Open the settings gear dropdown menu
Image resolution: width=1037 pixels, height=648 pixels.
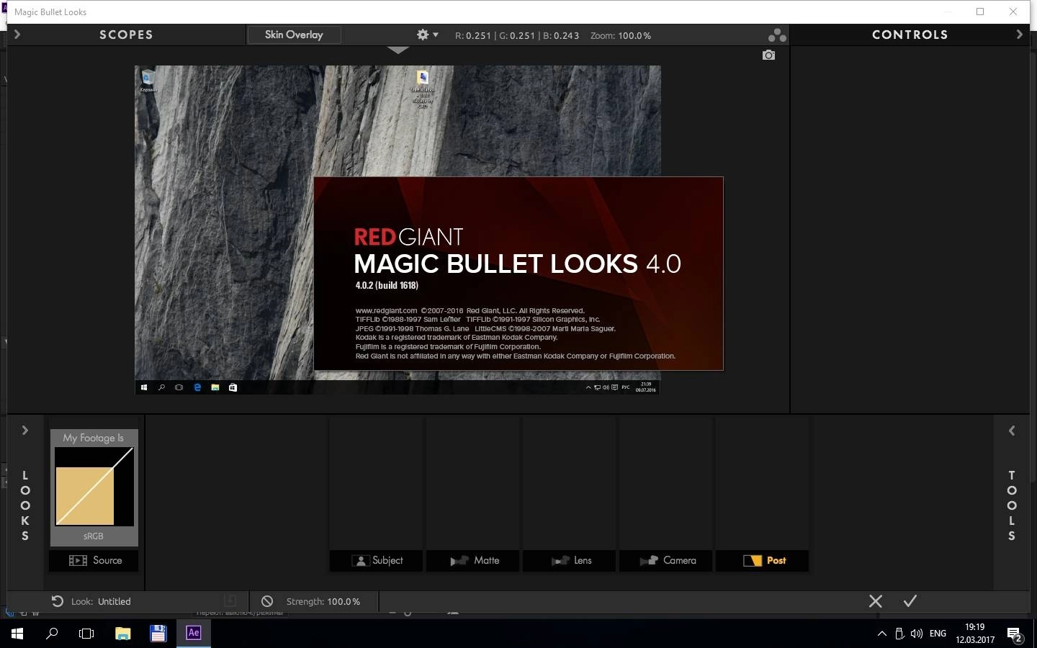click(x=427, y=35)
